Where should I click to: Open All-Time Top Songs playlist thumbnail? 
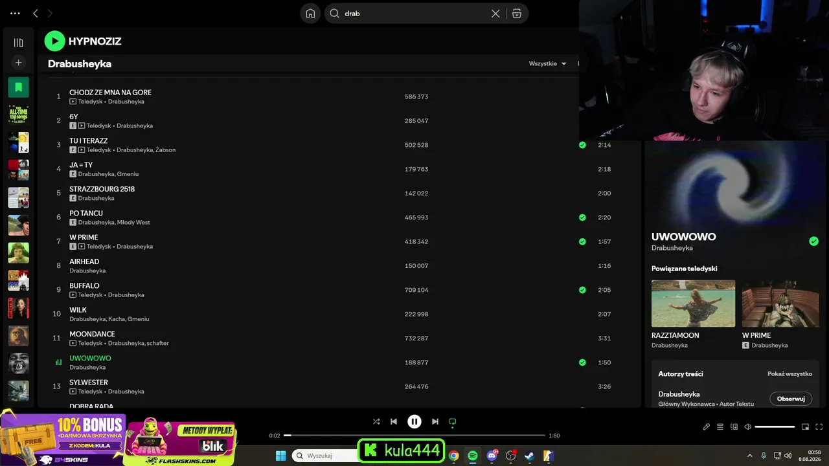pos(18,114)
